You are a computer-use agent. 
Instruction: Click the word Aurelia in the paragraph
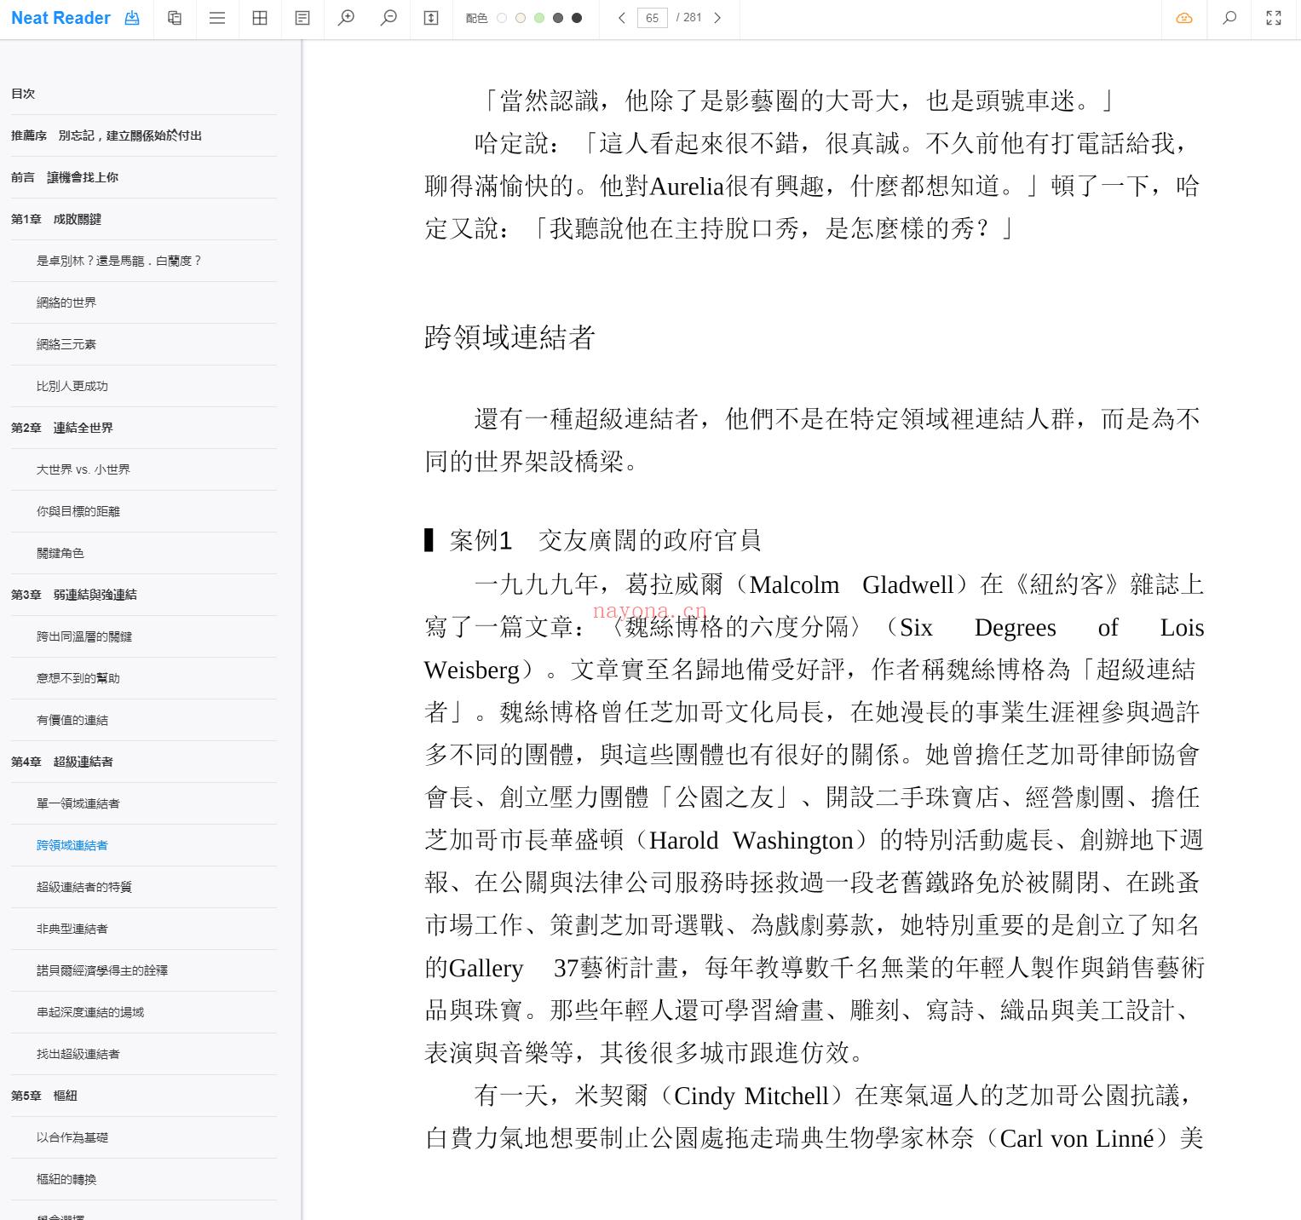point(687,186)
